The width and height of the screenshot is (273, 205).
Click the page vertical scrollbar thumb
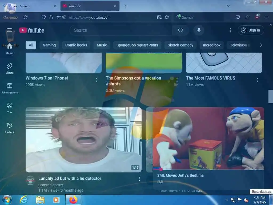point(271,96)
